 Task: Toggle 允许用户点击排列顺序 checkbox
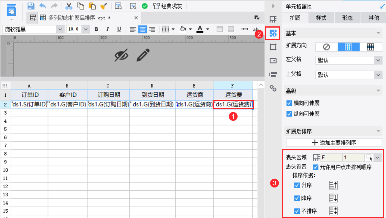pos(315,167)
